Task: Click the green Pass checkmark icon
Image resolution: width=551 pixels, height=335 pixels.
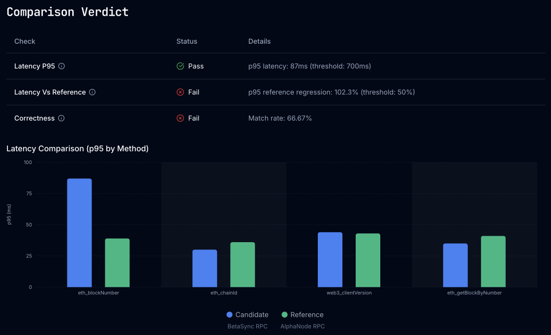Action: tap(180, 66)
